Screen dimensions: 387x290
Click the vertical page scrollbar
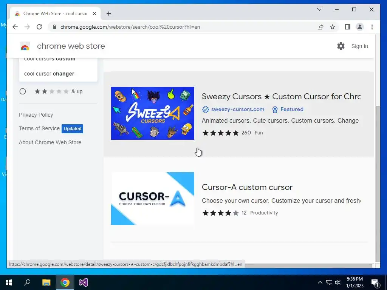point(378,184)
